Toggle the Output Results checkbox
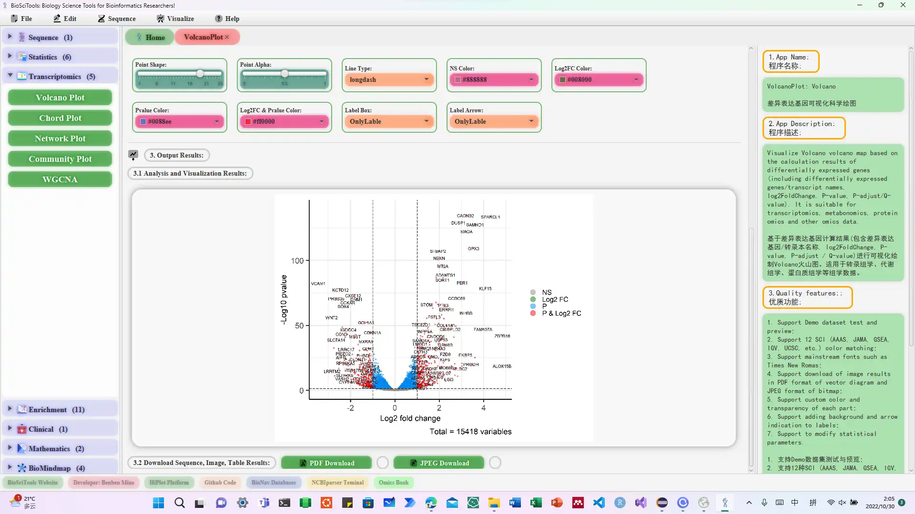The image size is (915, 514). pos(133,154)
